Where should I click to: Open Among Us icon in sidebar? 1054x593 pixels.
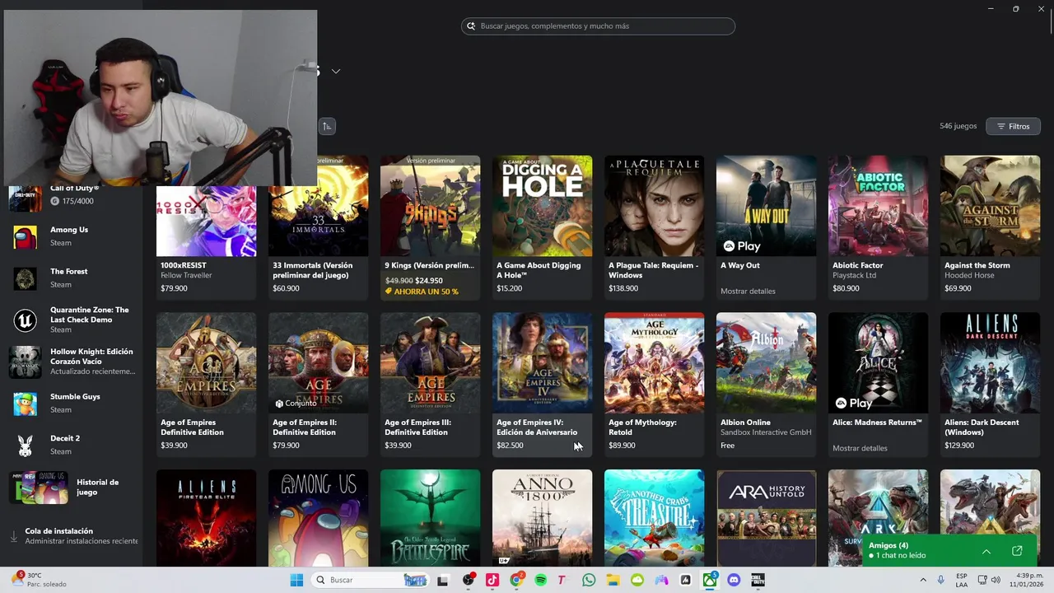25,237
